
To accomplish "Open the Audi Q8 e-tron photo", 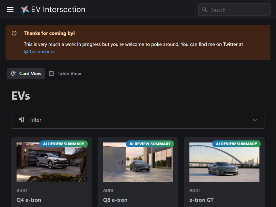I will tap(138, 164).
